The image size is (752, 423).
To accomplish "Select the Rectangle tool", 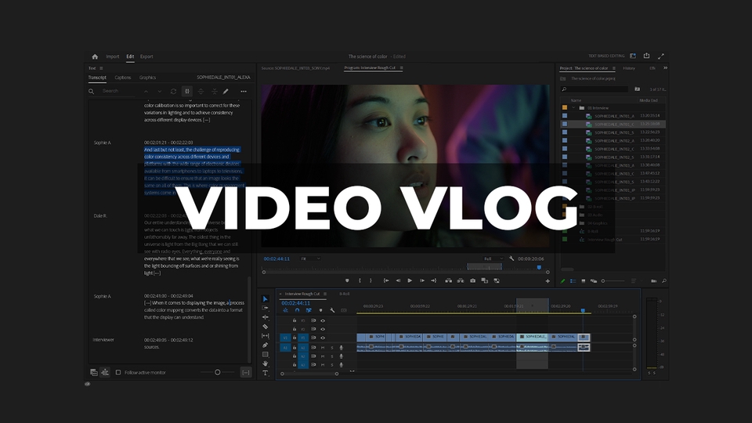I will (x=266, y=354).
